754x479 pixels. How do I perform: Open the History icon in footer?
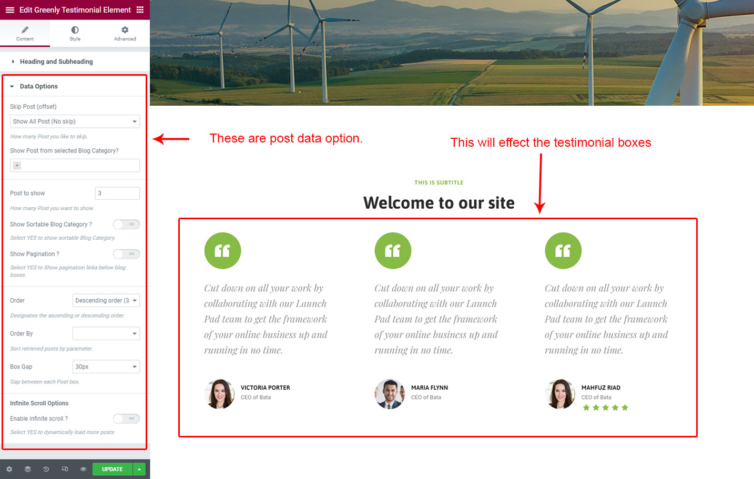46,469
